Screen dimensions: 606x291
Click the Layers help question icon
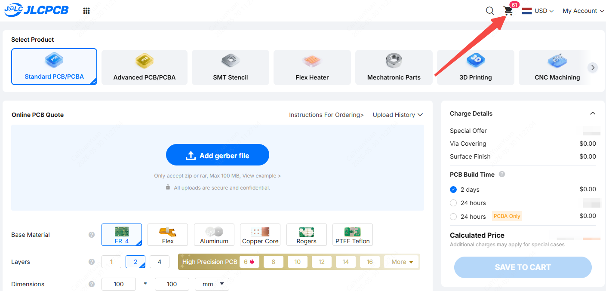coord(92,262)
